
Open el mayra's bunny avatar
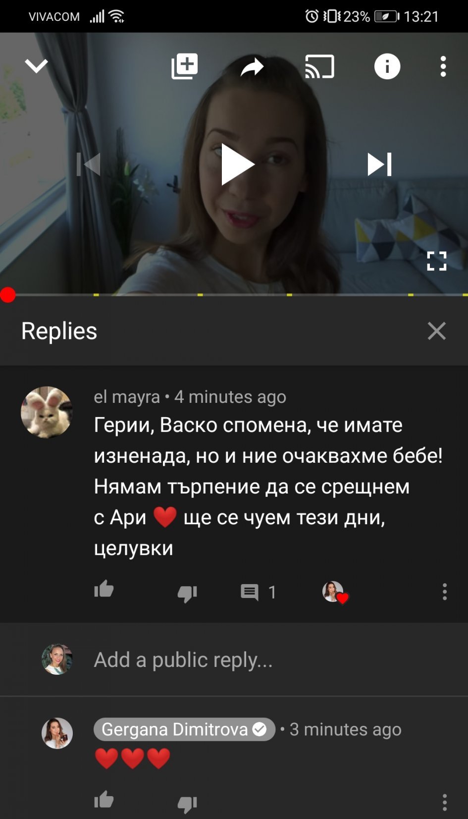tap(47, 412)
